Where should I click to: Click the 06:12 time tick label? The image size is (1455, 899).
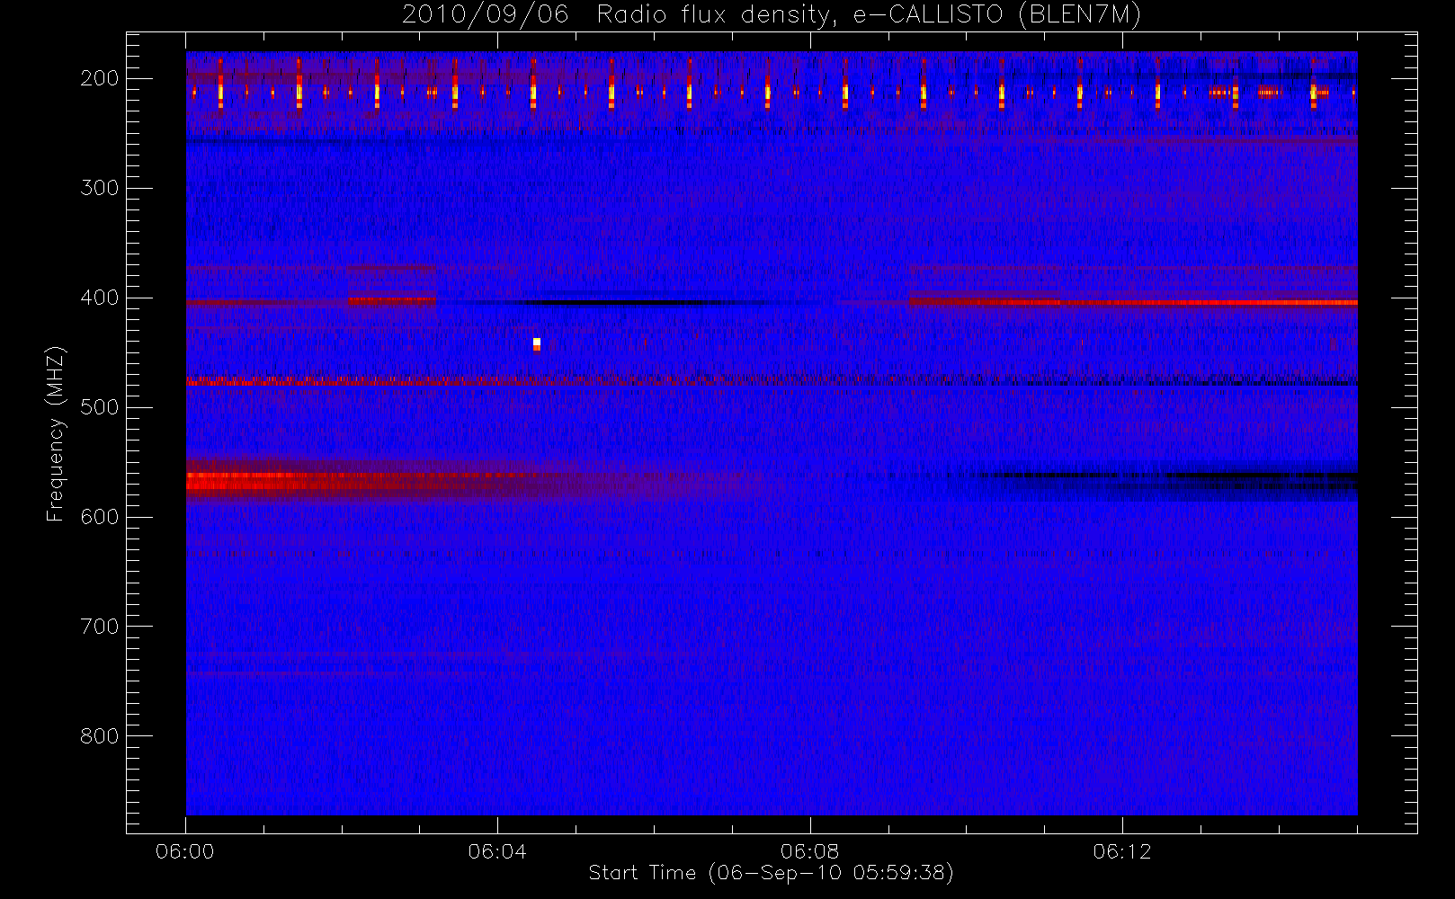1122,851
